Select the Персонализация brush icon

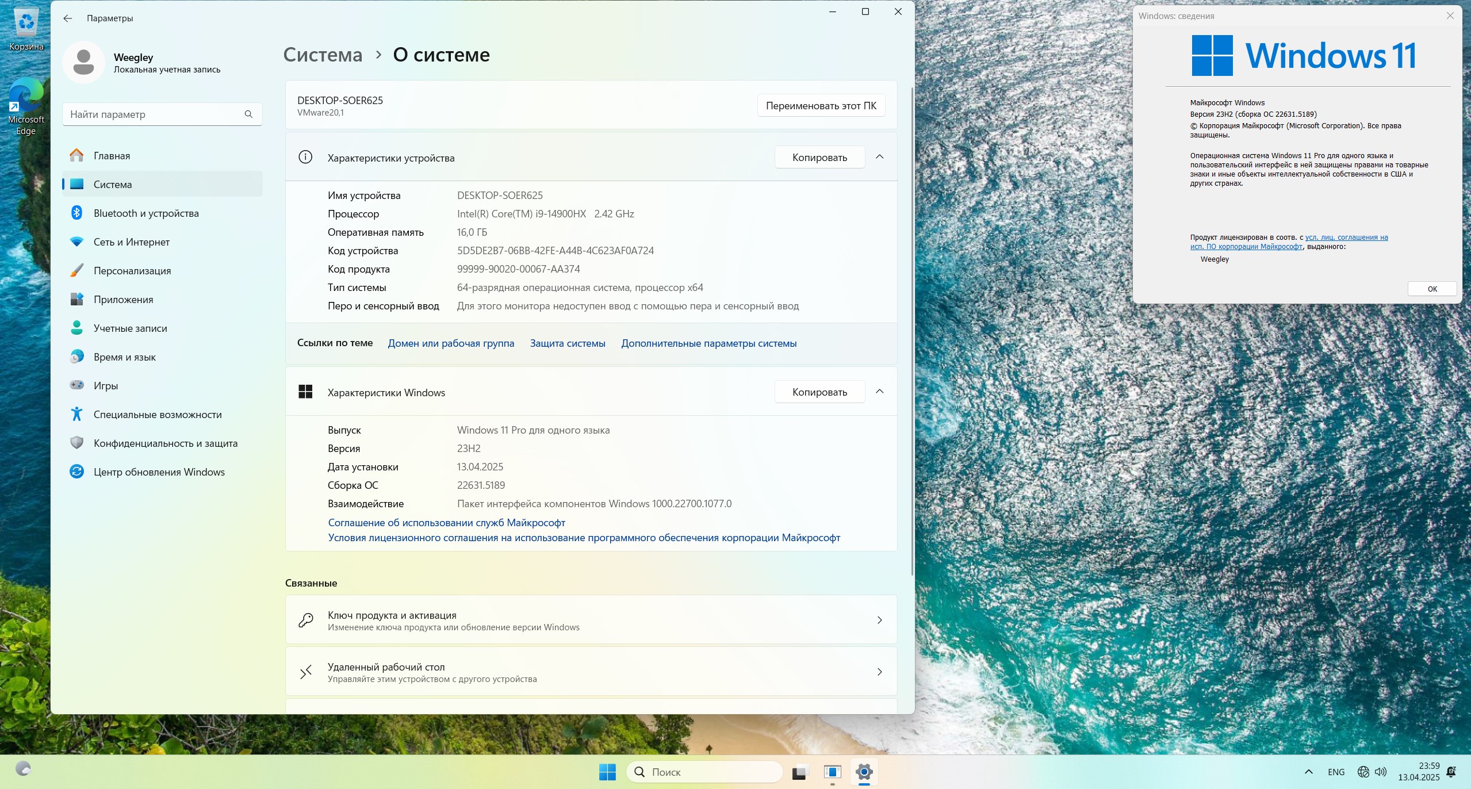(76, 270)
